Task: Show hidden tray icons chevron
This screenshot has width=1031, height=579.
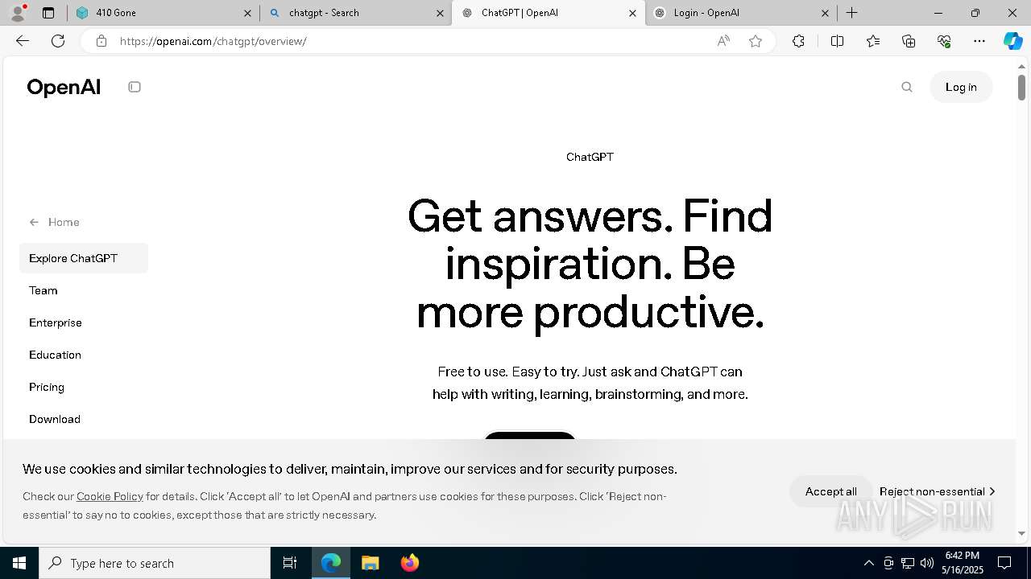Action: (x=868, y=563)
